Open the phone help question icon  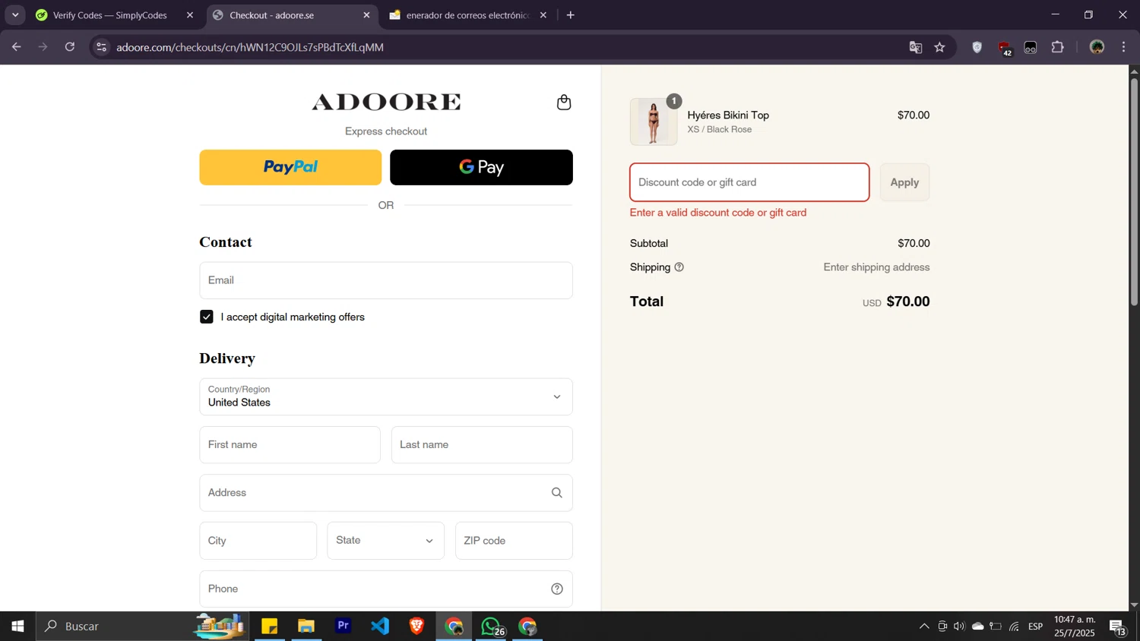557,589
